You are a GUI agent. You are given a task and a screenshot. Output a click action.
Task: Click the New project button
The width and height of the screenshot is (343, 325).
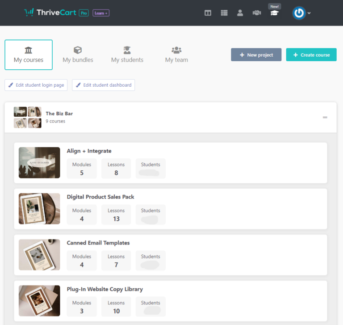coord(256,55)
